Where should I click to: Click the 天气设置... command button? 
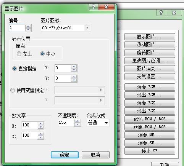click(150, 77)
